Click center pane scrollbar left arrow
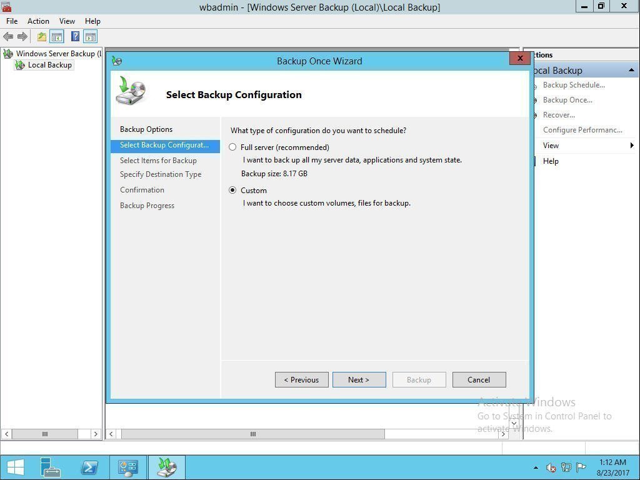This screenshot has height=480, width=640. point(111,434)
